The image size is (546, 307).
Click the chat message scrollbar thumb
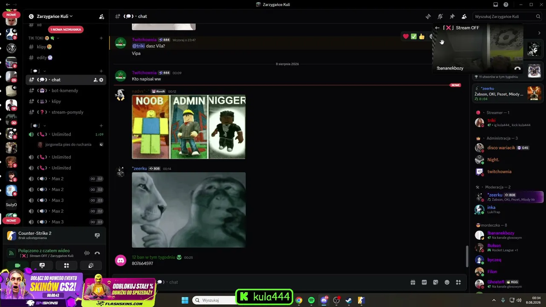(468, 256)
